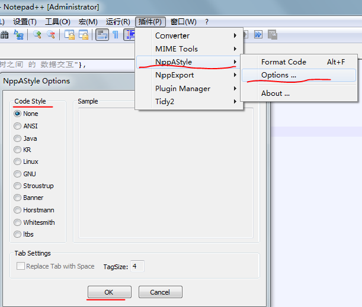This screenshot has height=307, width=362.
Task: Select the Banner code style
Action: pyautogui.click(x=28, y=198)
